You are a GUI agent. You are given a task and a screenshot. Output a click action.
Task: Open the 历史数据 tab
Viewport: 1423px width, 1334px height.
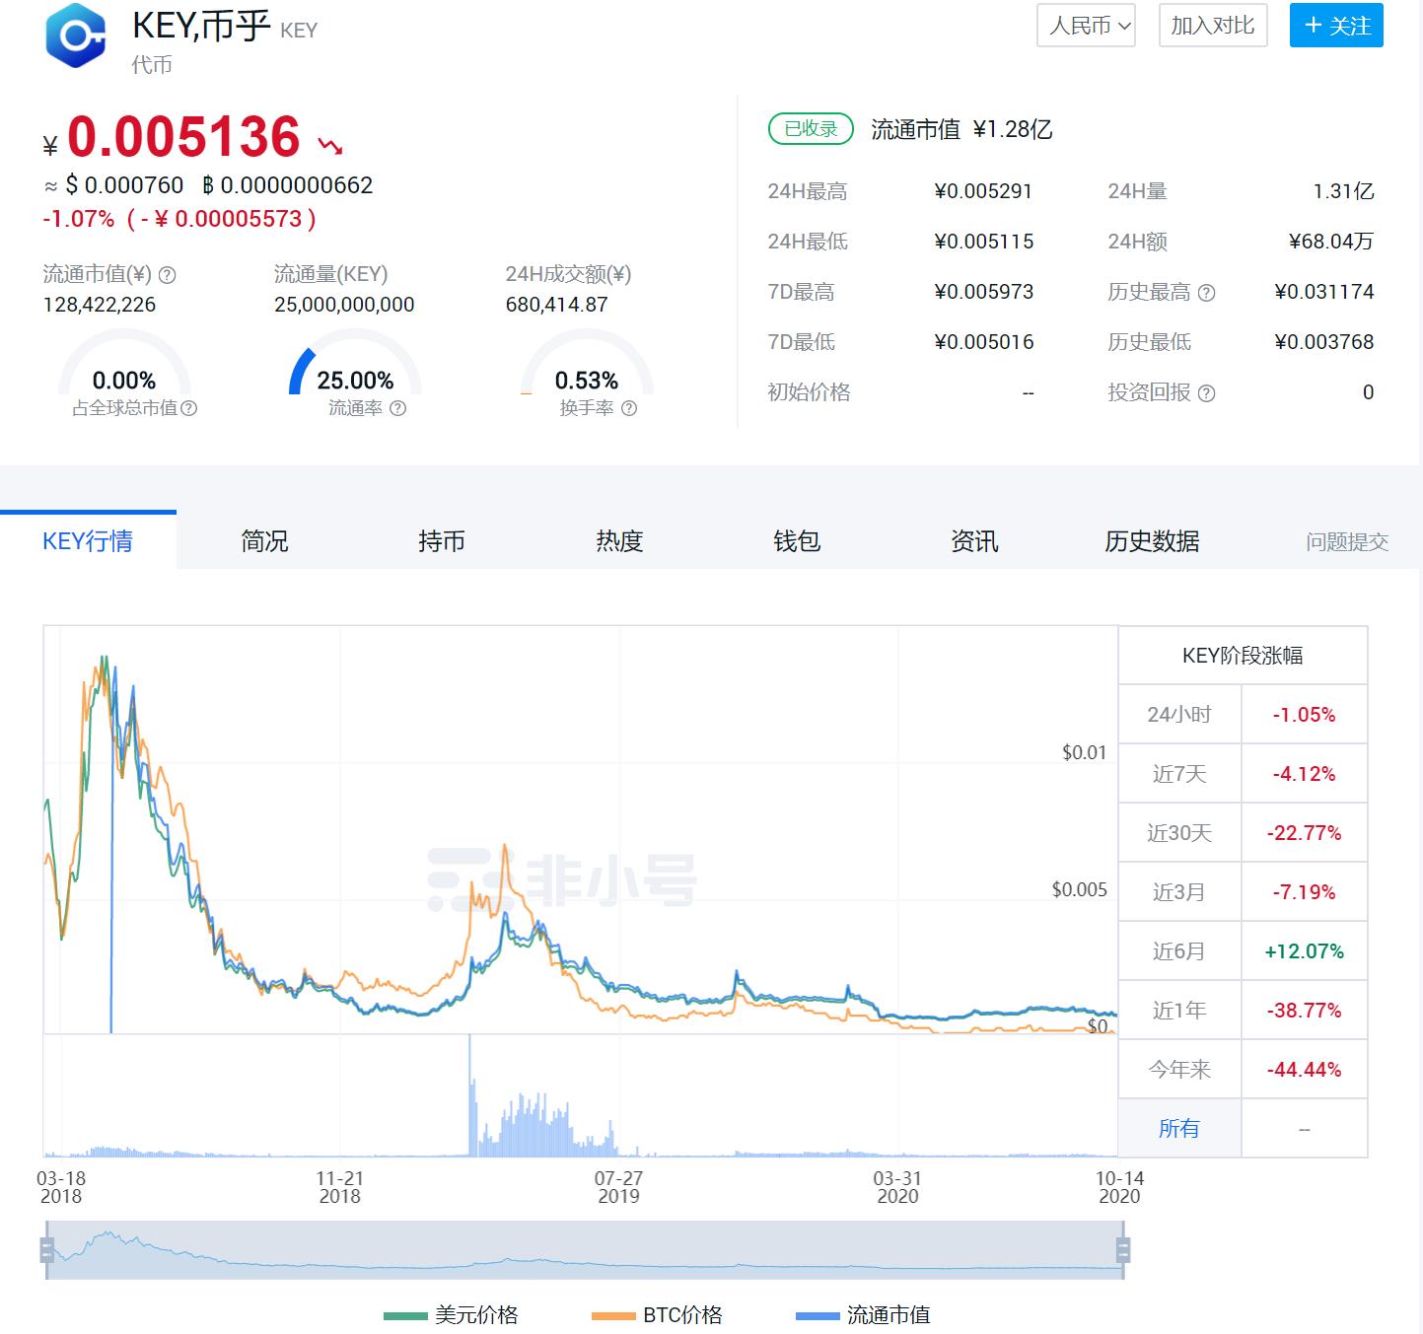pos(1152,540)
